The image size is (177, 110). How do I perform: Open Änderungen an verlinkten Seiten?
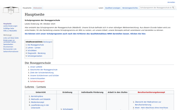10,41
